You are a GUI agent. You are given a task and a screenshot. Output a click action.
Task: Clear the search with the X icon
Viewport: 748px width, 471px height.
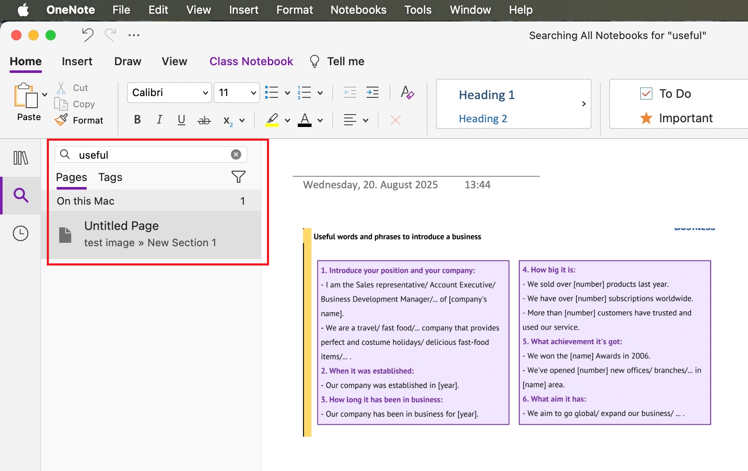(236, 154)
